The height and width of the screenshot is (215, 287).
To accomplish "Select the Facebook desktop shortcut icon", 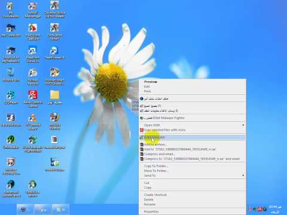I will (x=11, y=120).
